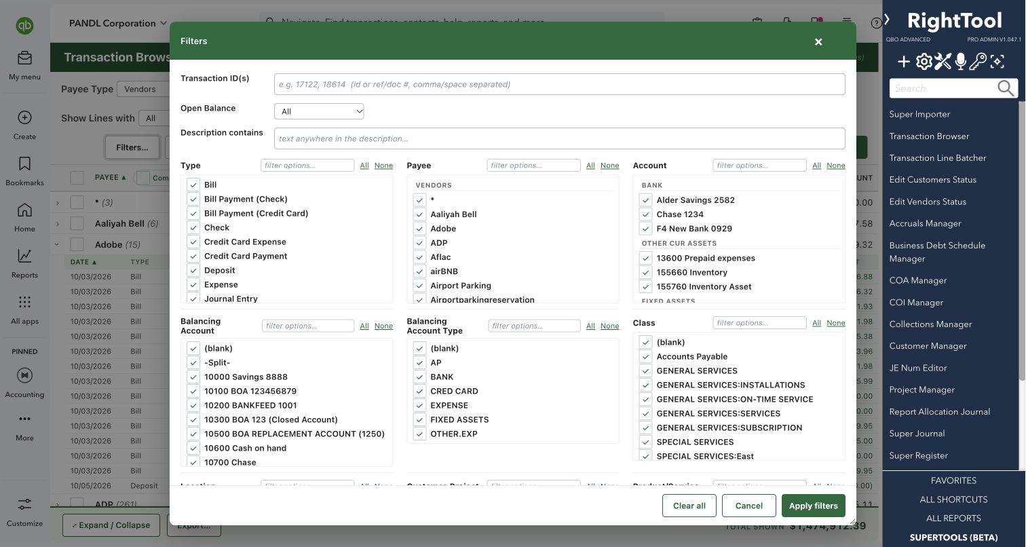The image size is (1026, 547).
Task: Click the plus icon in RightTool panel
Action: coord(903,62)
